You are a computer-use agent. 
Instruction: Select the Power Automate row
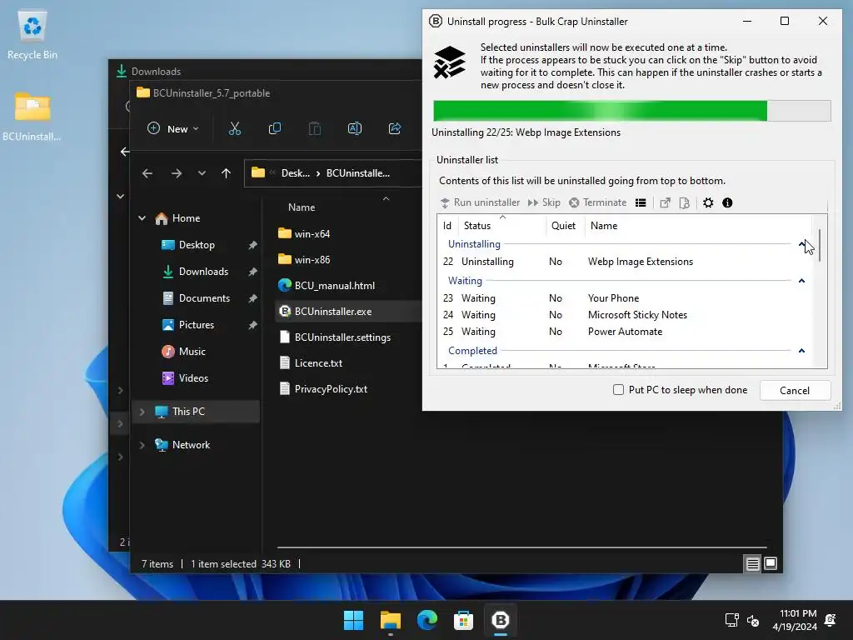(625, 332)
